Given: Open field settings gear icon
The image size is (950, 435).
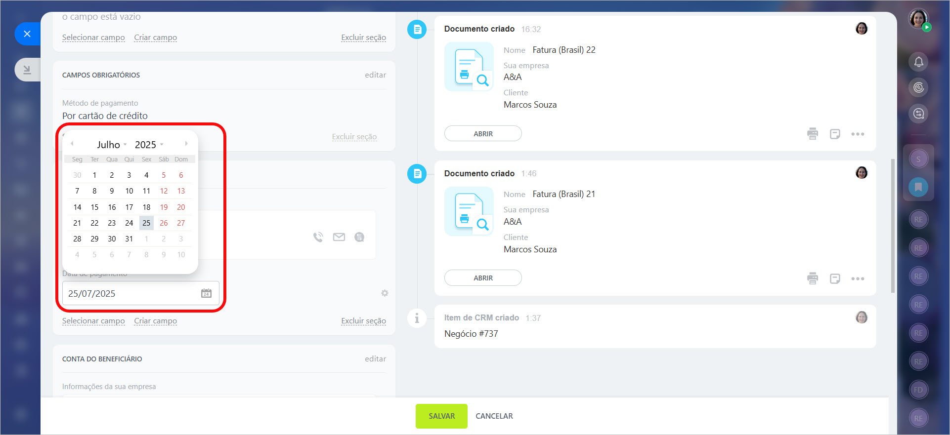Looking at the screenshot, I should coord(385,293).
